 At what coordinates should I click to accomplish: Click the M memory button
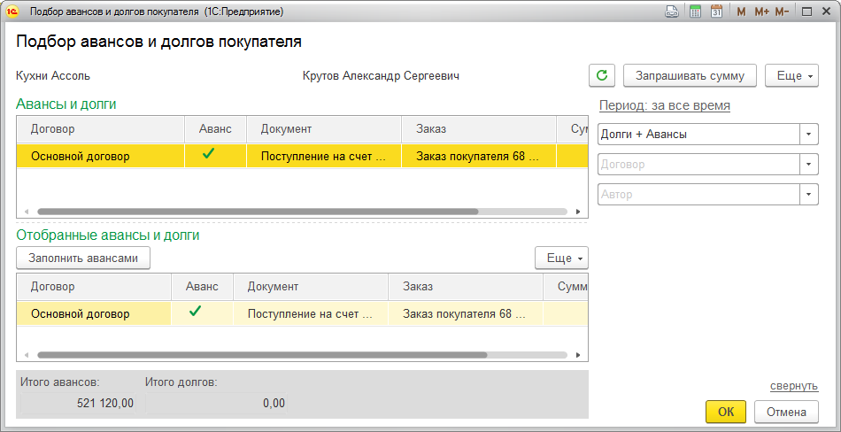click(x=740, y=12)
